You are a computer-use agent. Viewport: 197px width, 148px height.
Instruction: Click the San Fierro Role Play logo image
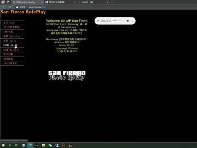coord(67,76)
